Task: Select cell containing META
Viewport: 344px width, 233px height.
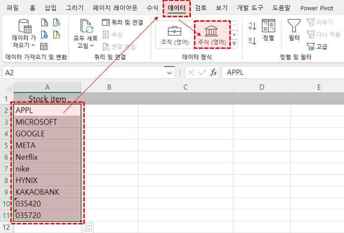Action: tap(47, 145)
